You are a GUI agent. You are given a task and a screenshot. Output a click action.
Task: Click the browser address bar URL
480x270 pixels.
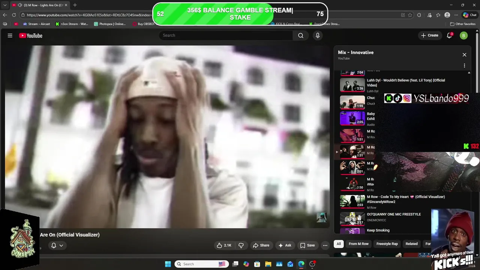coord(88,15)
